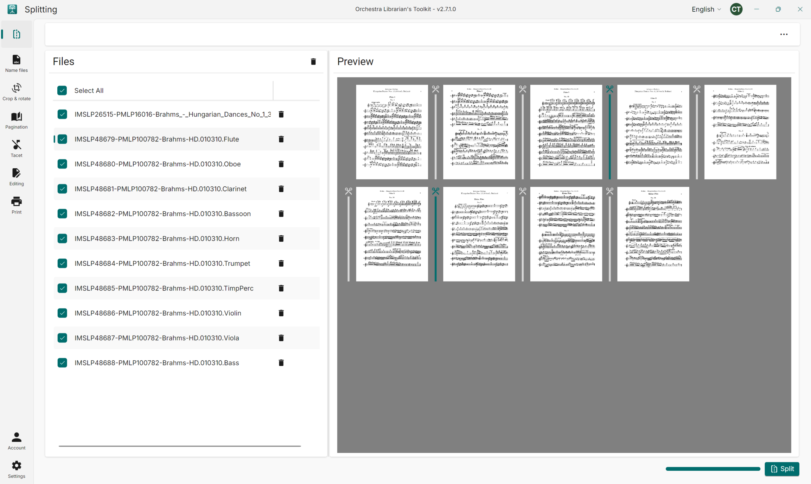Image resolution: width=811 pixels, height=484 pixels.
Task: Select the Horn file name
Action: (x=157, y=239)
